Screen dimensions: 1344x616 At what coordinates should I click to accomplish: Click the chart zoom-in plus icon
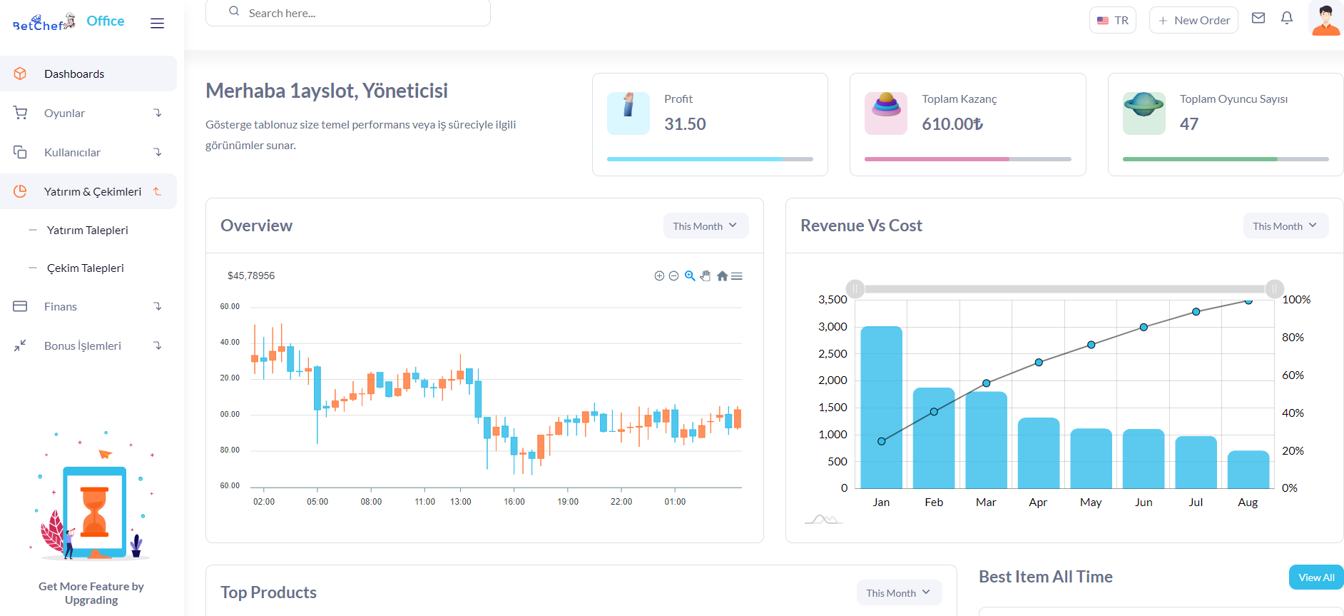coord(659,276)
